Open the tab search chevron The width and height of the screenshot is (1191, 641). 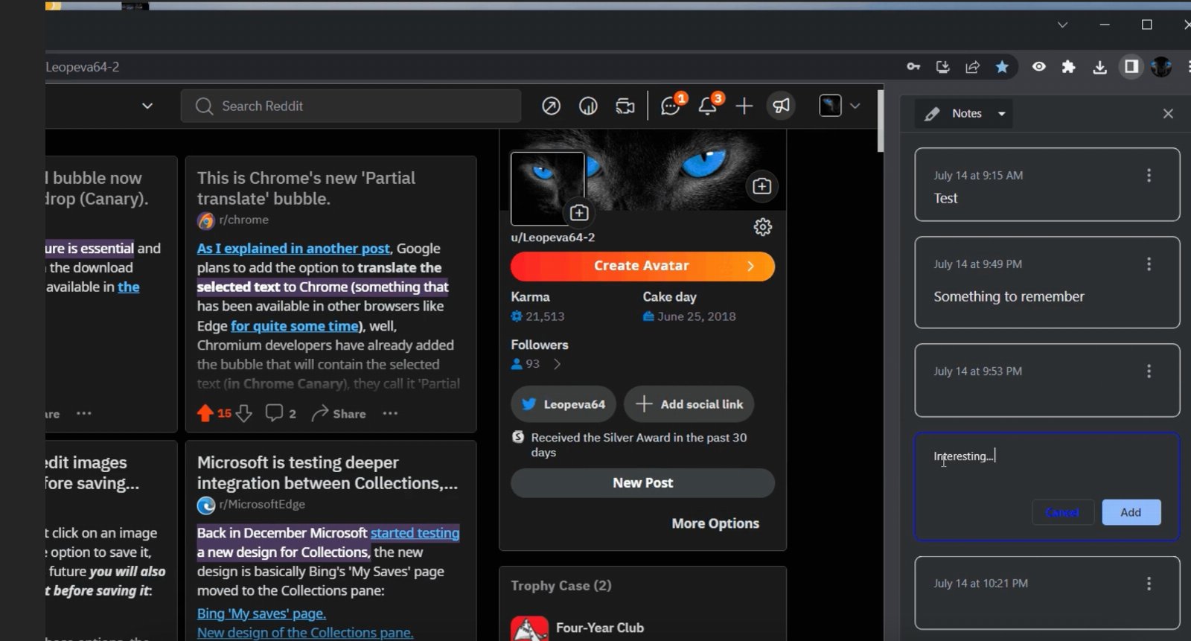coord(1062,25)
